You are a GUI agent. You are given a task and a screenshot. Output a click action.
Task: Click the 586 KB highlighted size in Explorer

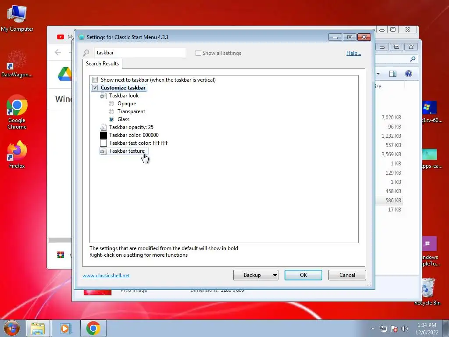393,200
